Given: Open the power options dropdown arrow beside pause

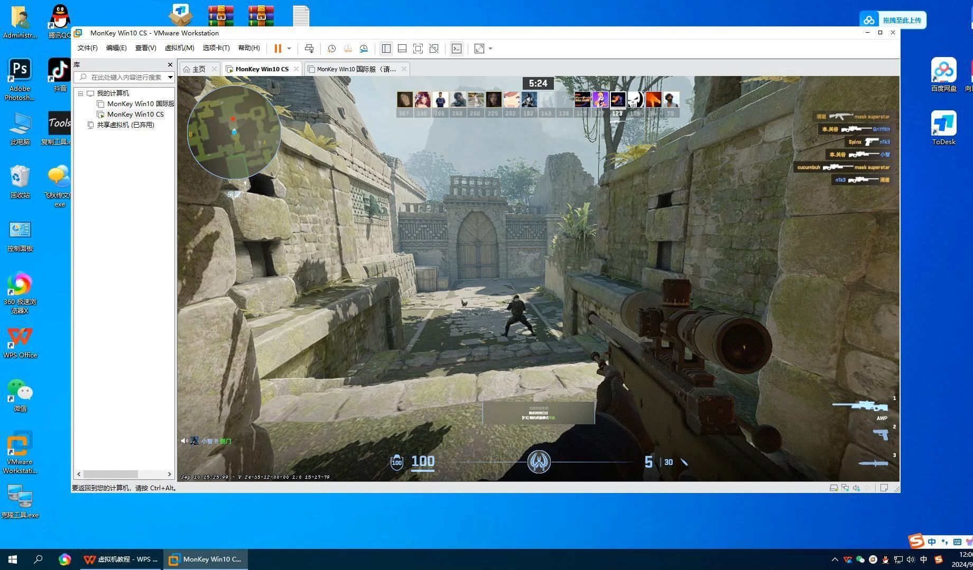Looking at the screenshot, I should [289, 49].
